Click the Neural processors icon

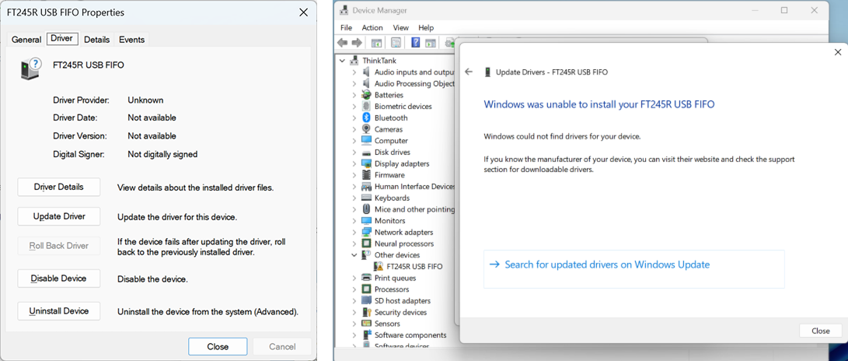366,244
